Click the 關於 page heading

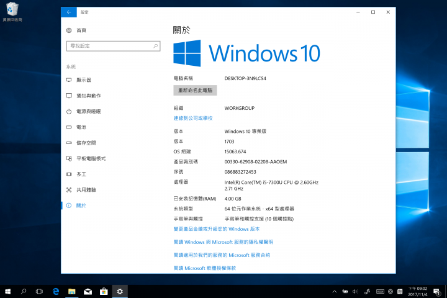pos(181,30)
